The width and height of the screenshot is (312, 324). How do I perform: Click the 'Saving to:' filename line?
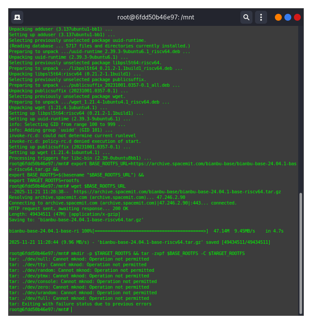(x=76, y=220)
